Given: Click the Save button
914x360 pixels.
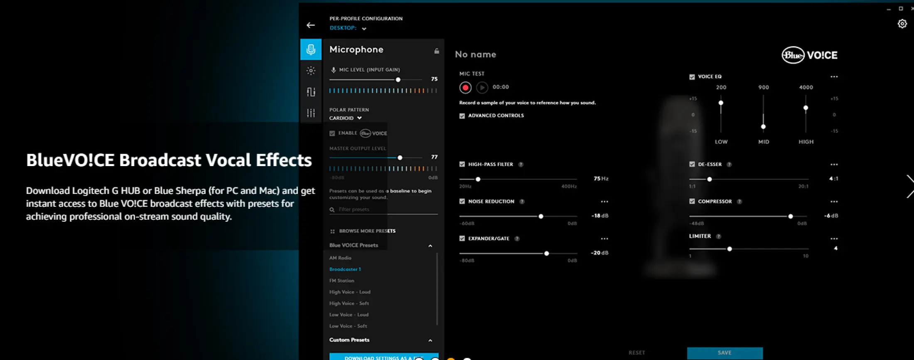Looking at the screenshot, I should tap(725, 353).
